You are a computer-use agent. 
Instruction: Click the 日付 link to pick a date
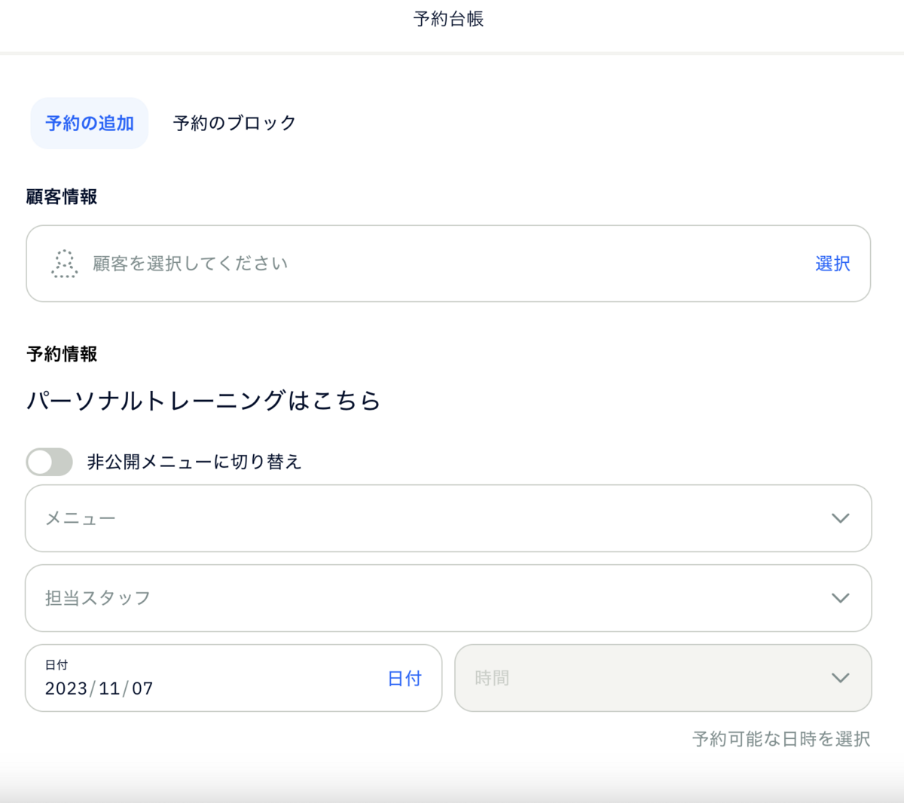(405, 678)
